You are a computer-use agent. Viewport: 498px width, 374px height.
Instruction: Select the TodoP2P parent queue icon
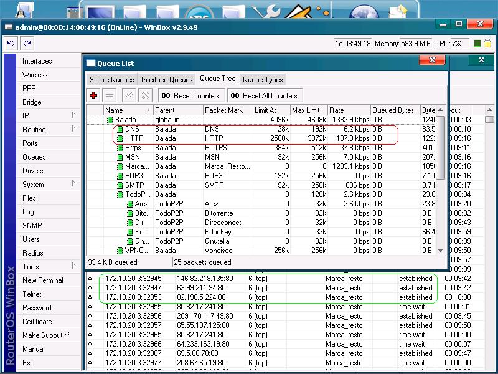(x=120, y=194)
